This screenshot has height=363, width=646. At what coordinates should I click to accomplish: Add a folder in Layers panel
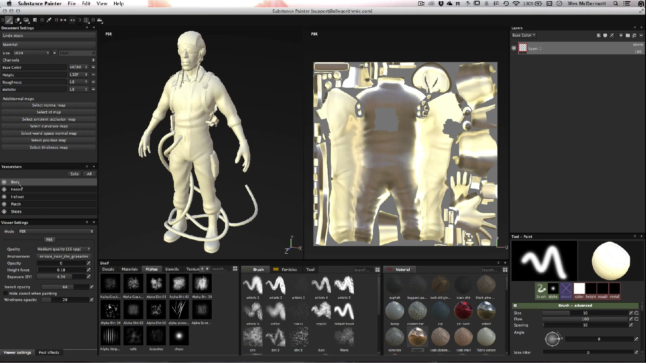pyautogui.click(x=627, y=35)
